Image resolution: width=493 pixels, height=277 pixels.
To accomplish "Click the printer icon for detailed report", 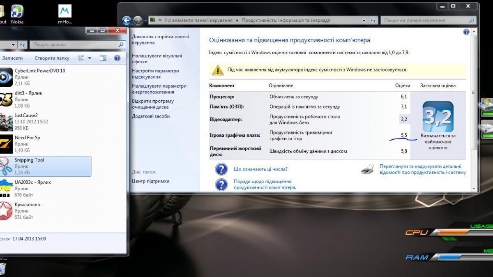I will (x=367, y=169).
